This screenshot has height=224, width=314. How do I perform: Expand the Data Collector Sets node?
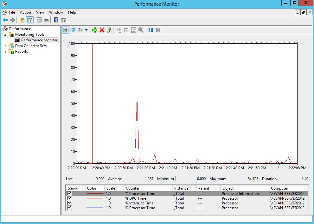[5, 45]
